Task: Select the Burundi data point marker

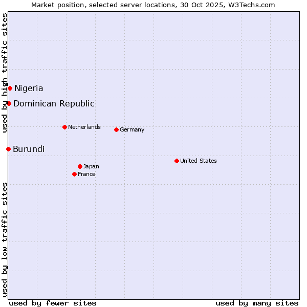Action: coord(8,149)
